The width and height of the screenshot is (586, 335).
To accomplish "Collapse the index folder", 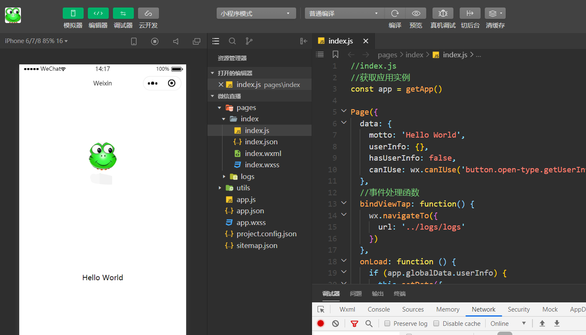I will [x=224, y=119].
